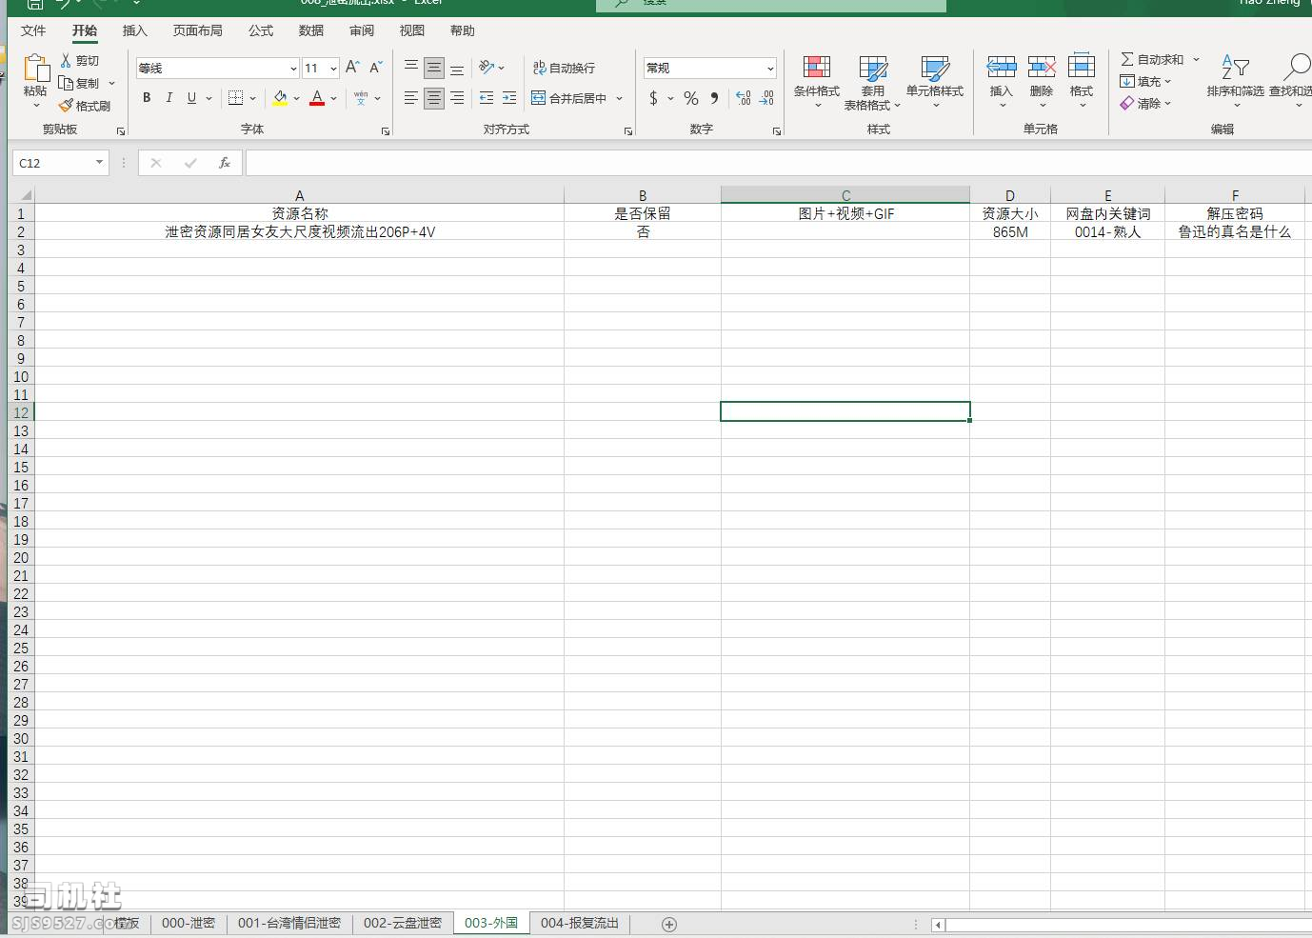Increase decimal places
The width and height of the screenshot is (1312, 938).
[x=744, y=98]
